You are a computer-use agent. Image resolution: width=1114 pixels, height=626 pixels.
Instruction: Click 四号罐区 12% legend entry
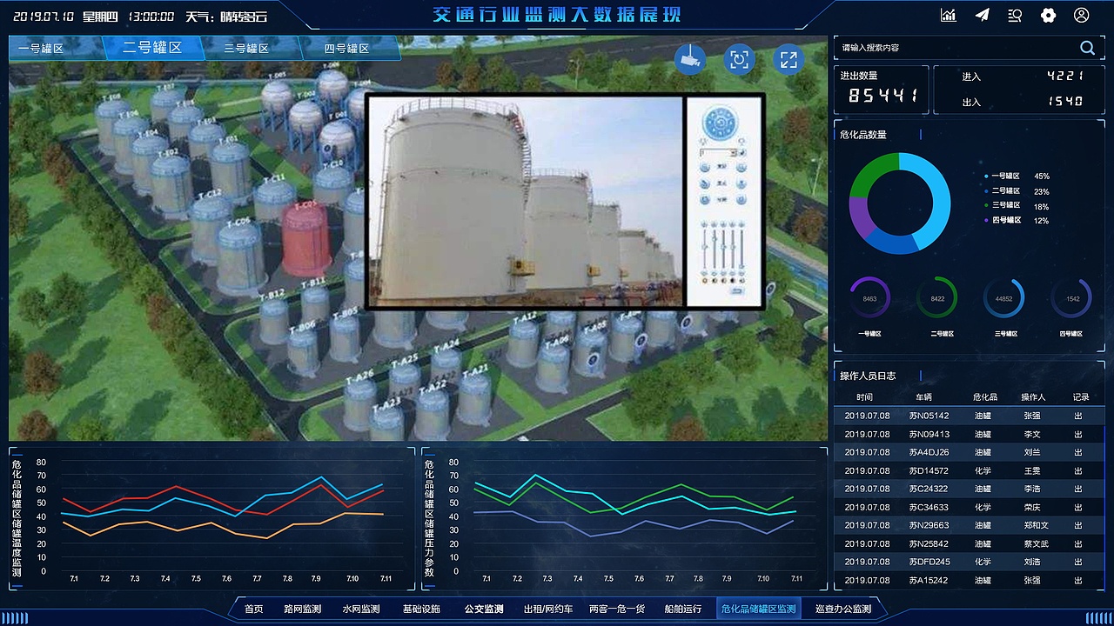1017,220
